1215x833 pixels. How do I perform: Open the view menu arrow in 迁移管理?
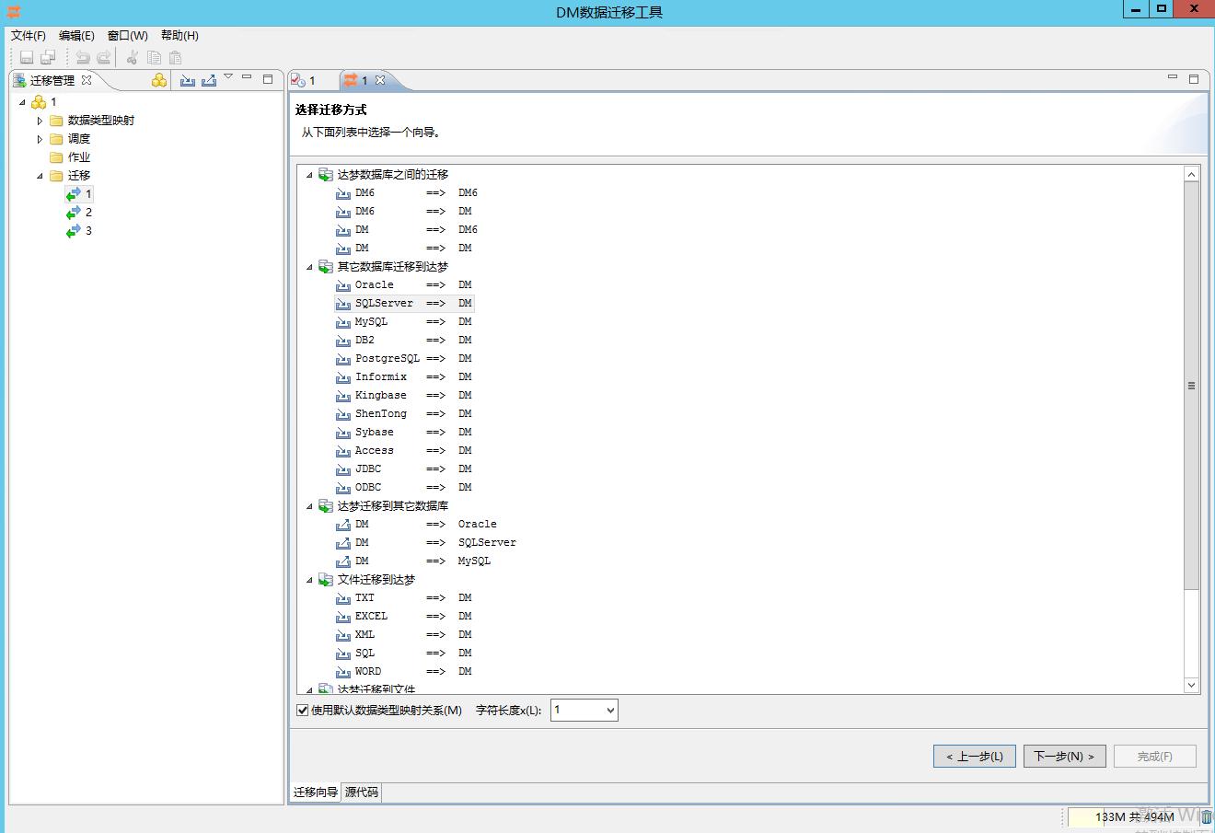228,76
